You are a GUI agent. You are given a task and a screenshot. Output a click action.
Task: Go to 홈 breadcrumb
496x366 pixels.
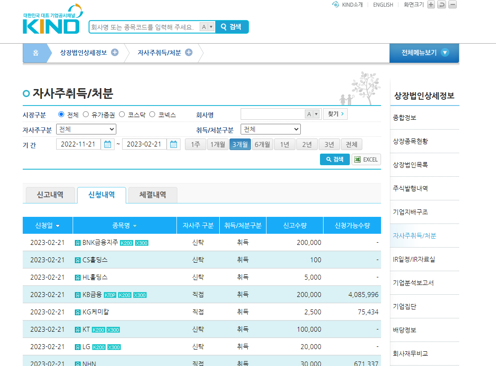36,53
